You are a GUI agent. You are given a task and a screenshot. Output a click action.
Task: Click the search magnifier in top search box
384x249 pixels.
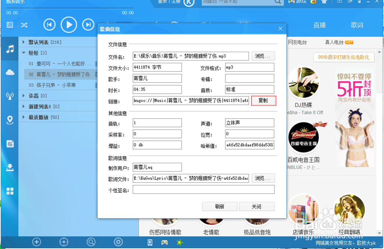(x=278, y=2)
